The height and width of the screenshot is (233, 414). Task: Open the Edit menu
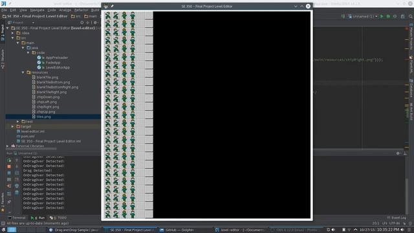[13, 10]
